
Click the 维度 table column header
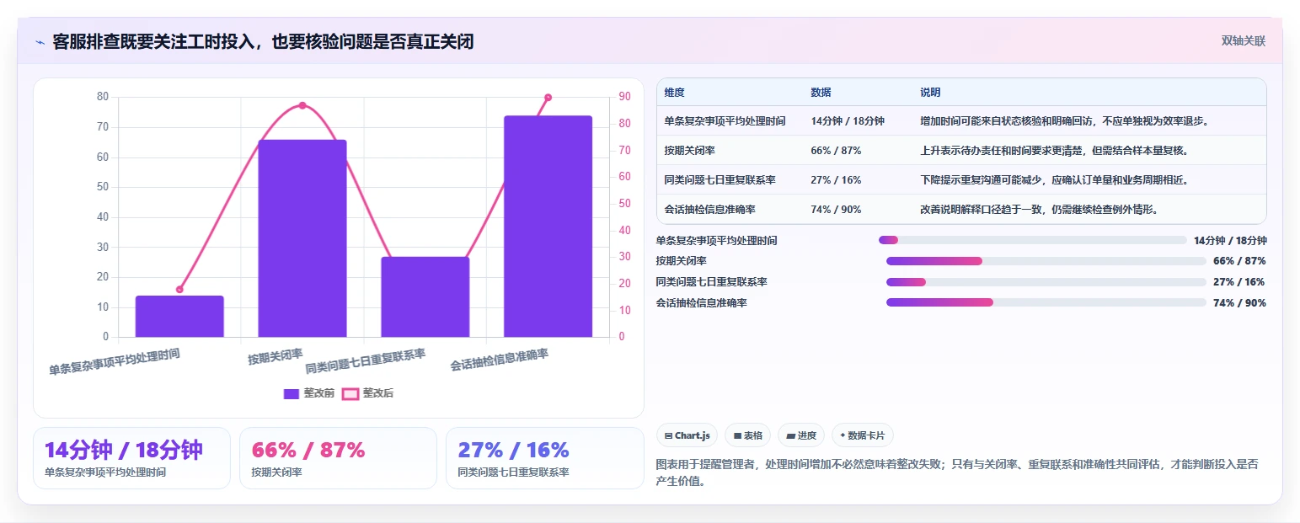[x=674, y=93]
